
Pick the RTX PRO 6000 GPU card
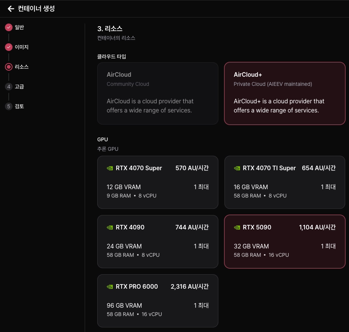[158, 300]
